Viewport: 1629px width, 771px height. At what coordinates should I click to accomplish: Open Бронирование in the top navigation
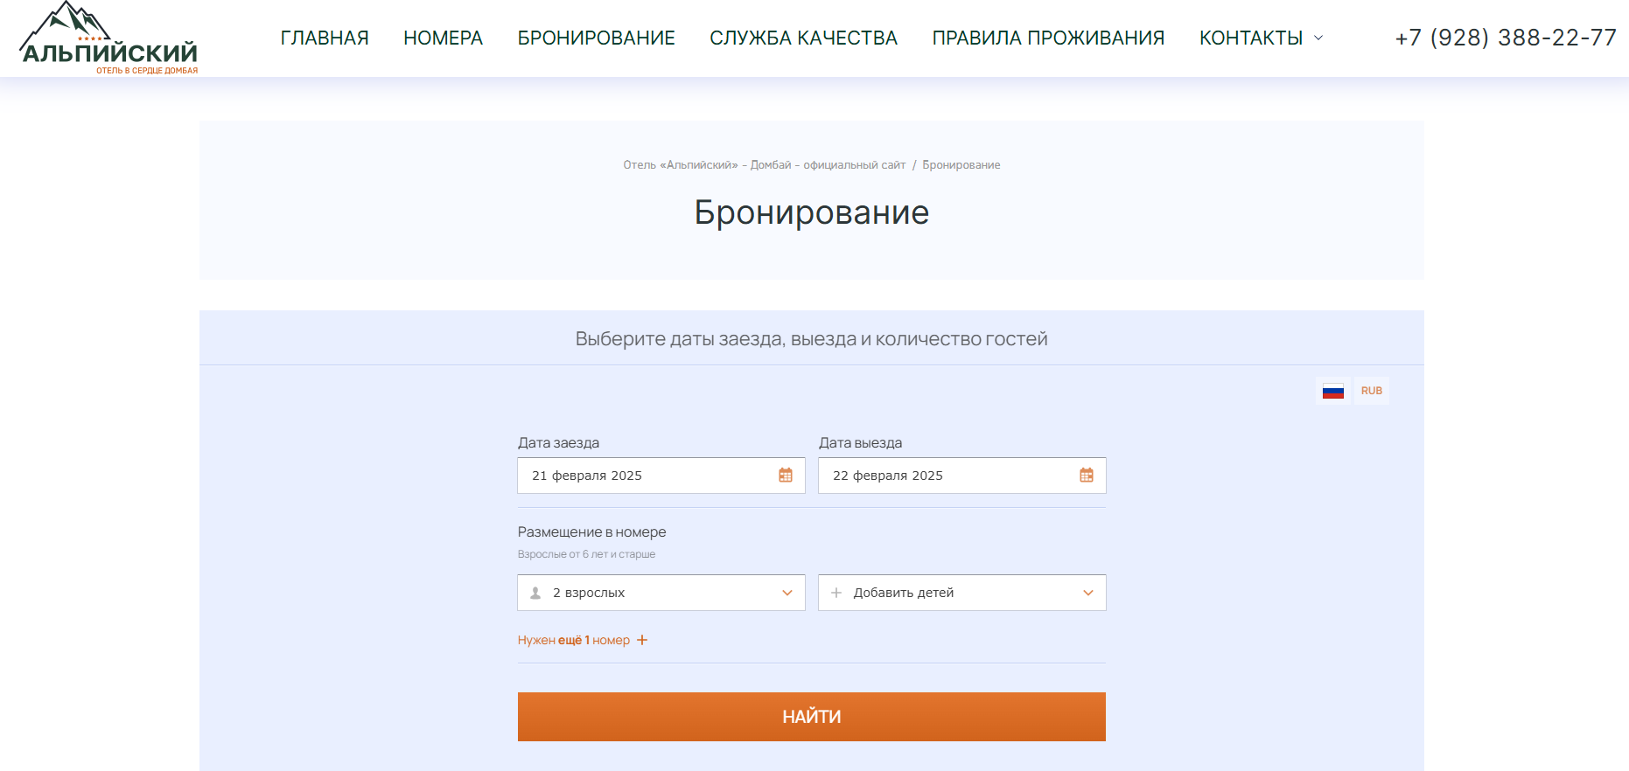coord(596,38)
